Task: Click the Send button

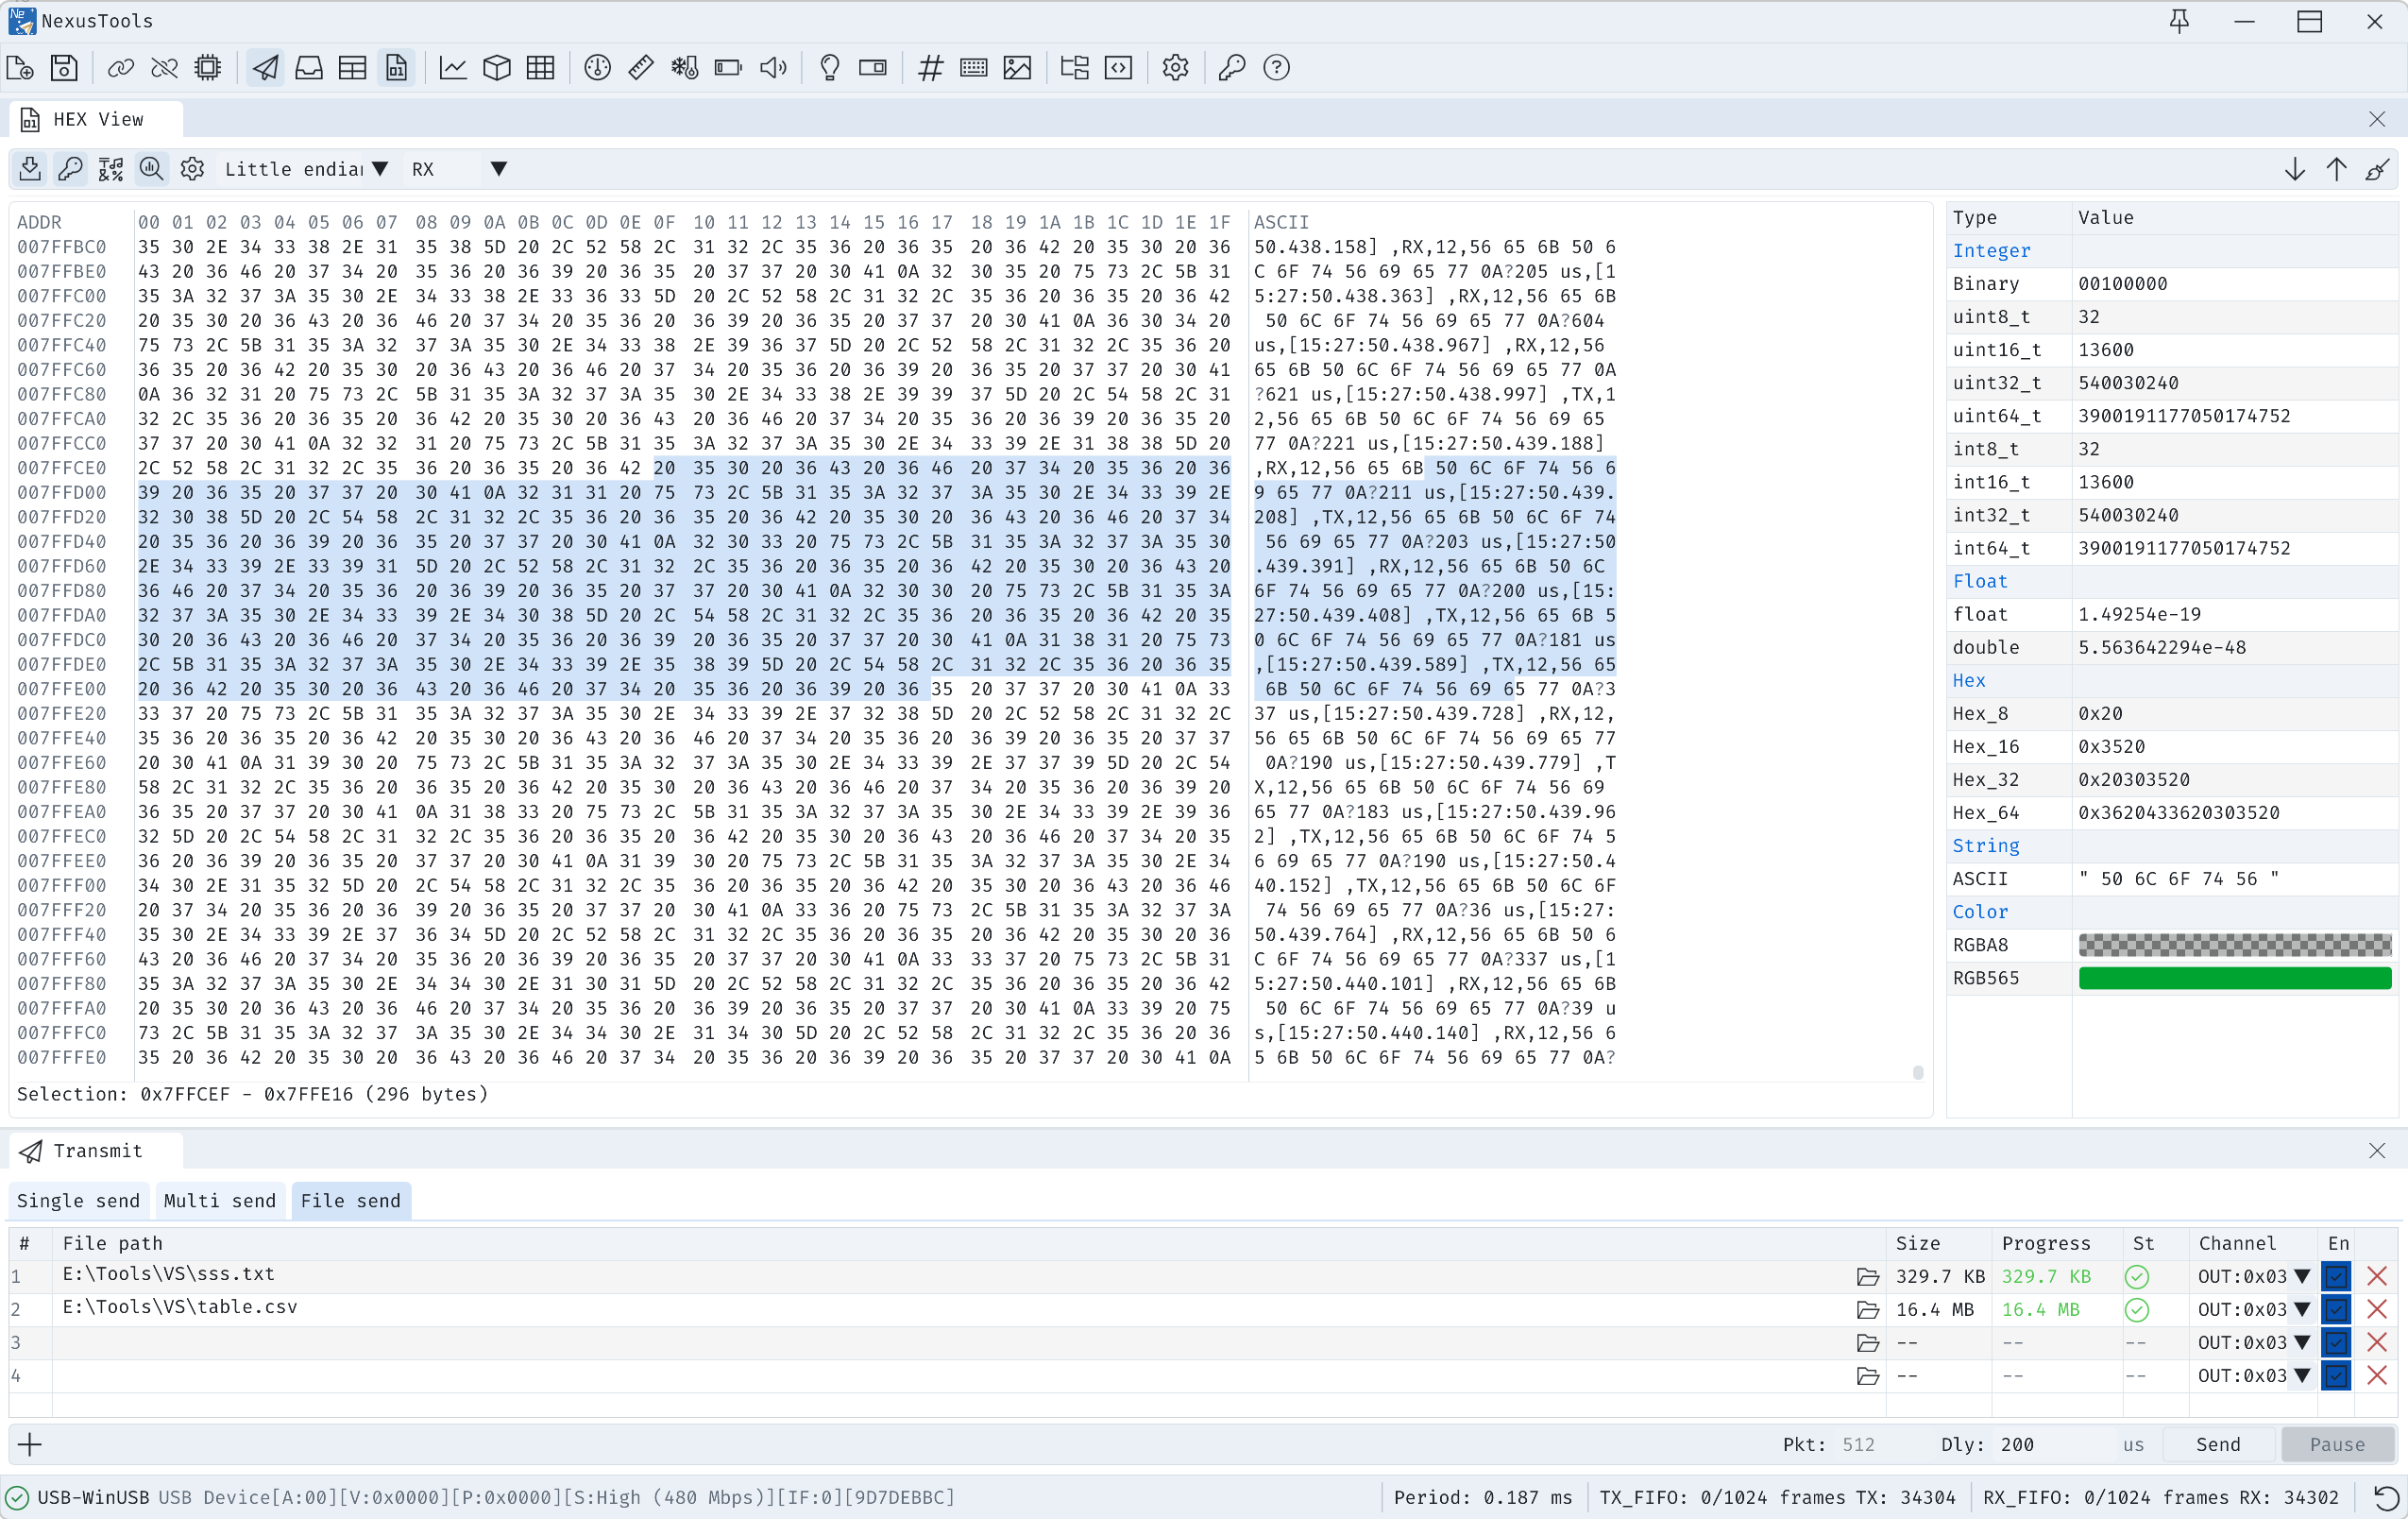Action: point(2218,1444)
